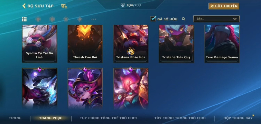Select the diamond rarity filter icon
The image size is (261, 124).
pos(80,19)
